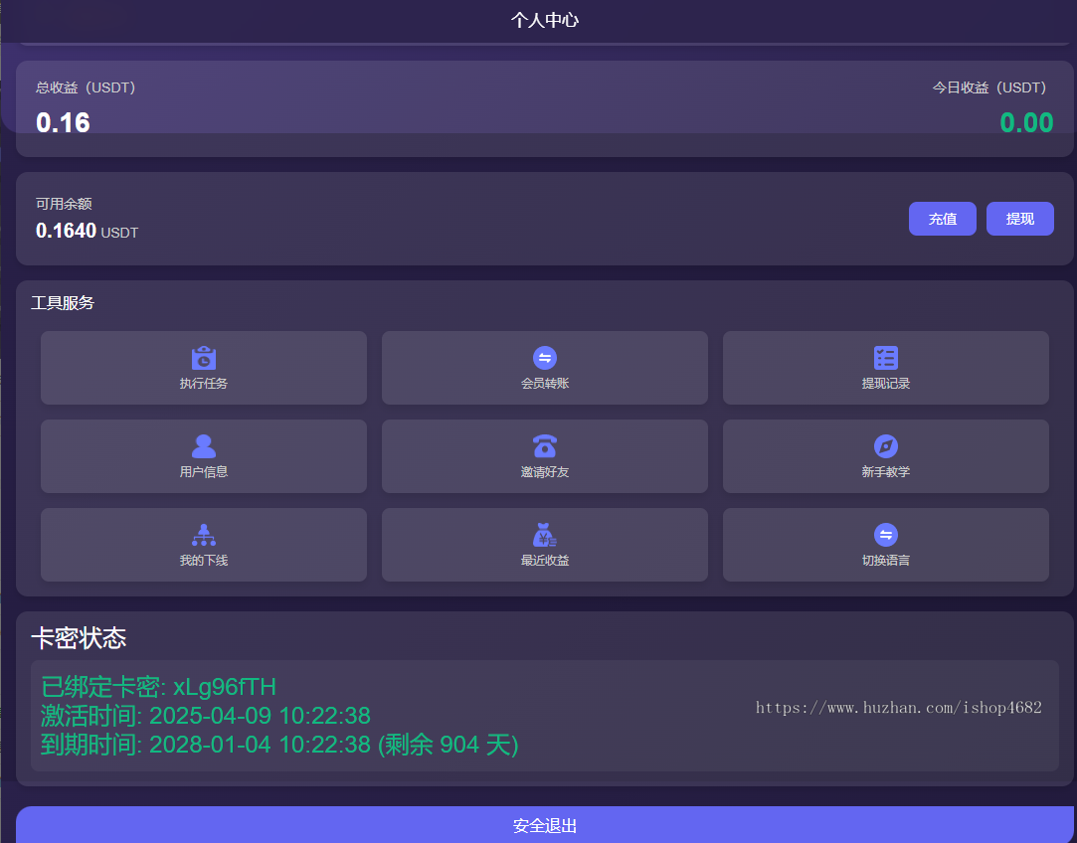Click the 邀请好友 label text
This screenshot has width=1077, height=843.
click(x=545, y=472)
